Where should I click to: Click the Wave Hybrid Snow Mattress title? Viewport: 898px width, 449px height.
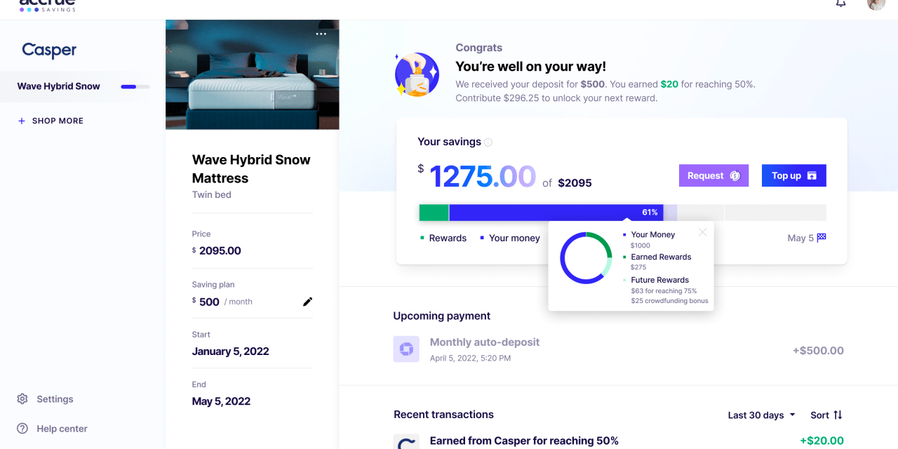tap(251, 169)
